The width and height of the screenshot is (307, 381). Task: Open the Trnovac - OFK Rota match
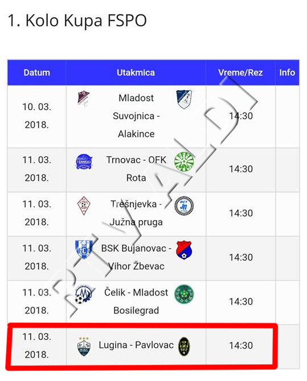coord(136,169)
